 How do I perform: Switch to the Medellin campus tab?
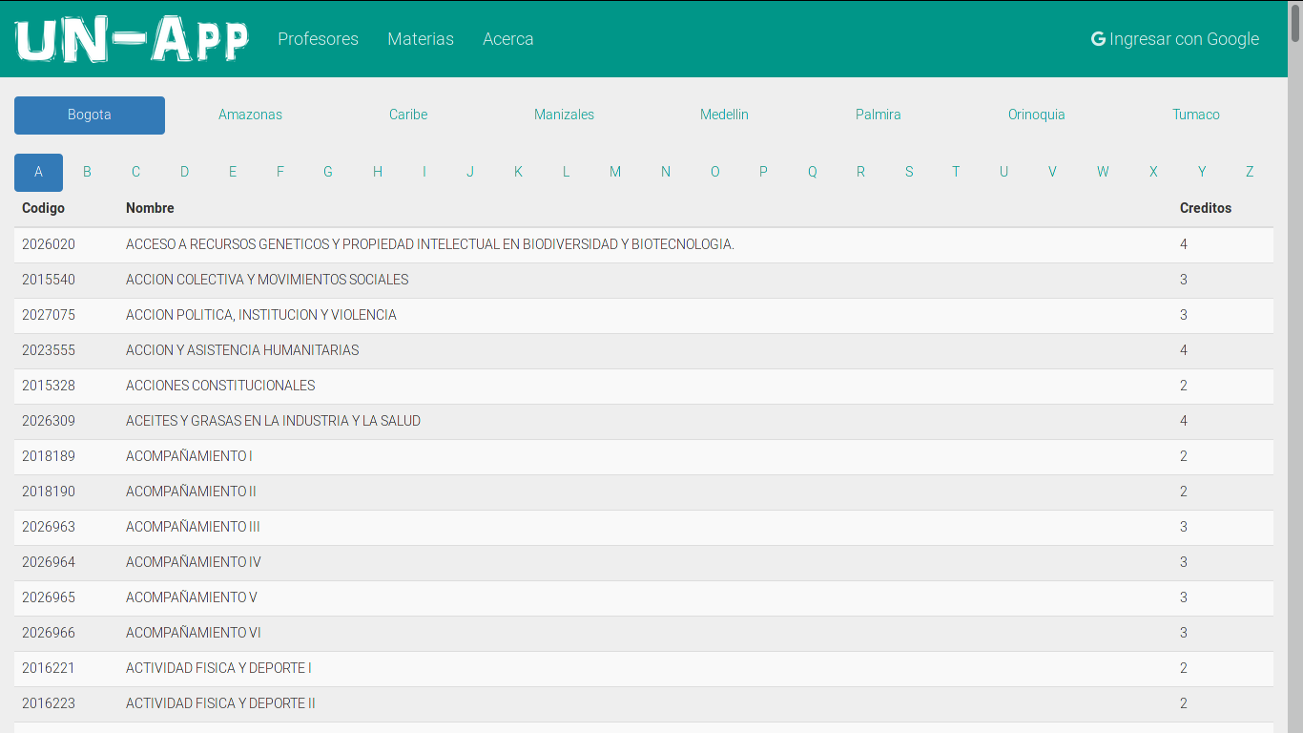[724, 115]
